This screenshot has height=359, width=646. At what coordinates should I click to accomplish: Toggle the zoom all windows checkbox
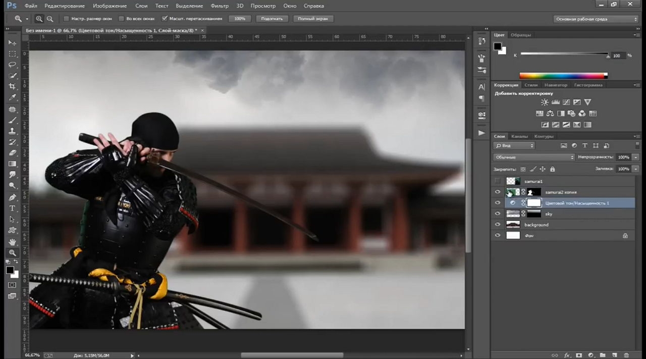pyautogui.click(x=121, y=19)
